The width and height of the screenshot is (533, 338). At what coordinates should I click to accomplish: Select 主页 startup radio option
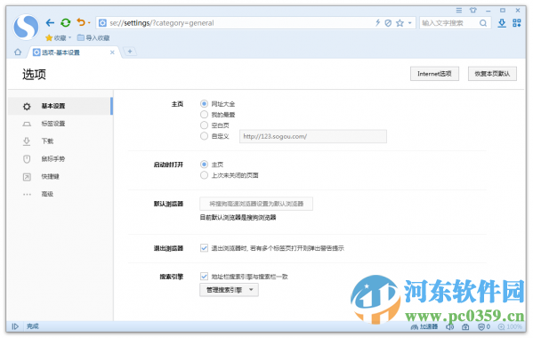pyautogui.click(x=204, y=165)
